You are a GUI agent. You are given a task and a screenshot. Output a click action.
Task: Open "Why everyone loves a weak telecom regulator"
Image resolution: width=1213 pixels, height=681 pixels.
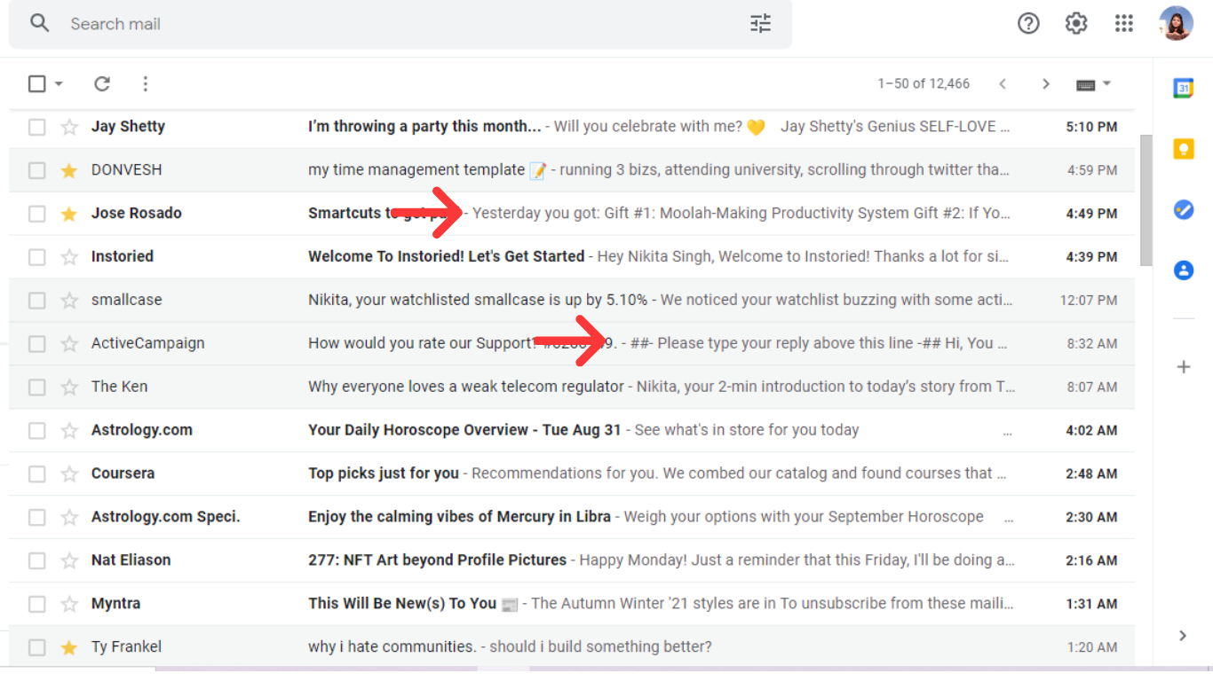coord(572,387)
